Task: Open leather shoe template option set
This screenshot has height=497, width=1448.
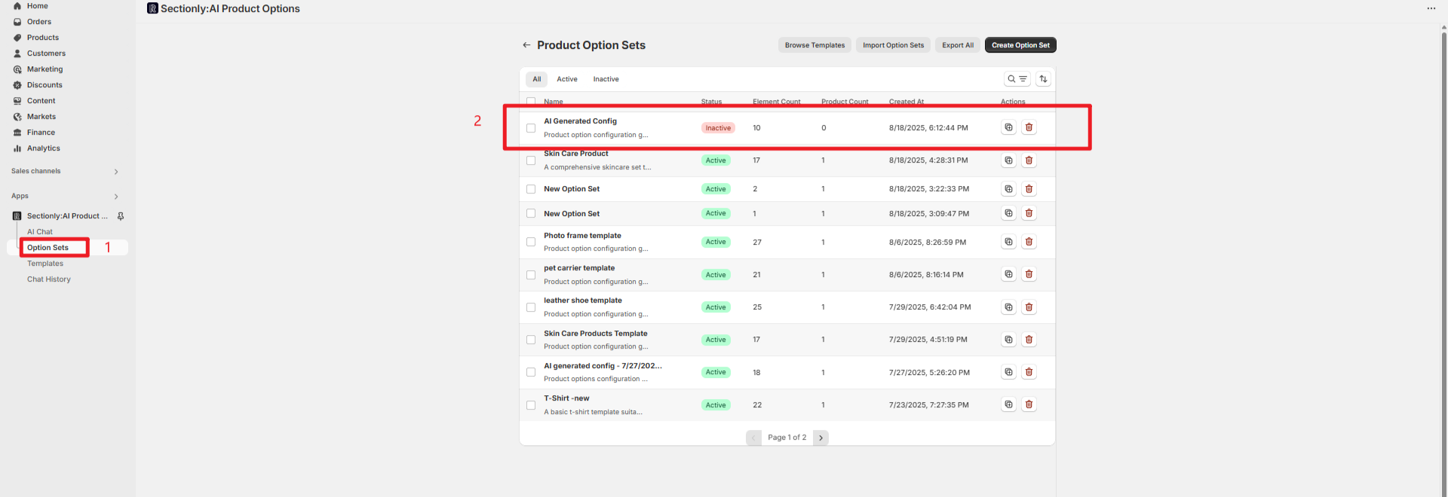Action: point(583,300)
